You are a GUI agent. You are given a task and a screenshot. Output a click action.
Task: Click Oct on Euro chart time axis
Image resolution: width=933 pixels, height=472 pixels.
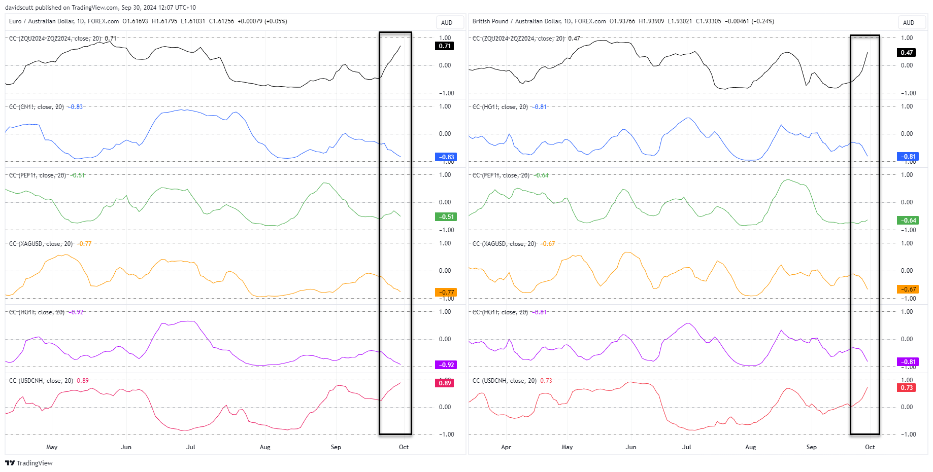(x=404, y=447)
